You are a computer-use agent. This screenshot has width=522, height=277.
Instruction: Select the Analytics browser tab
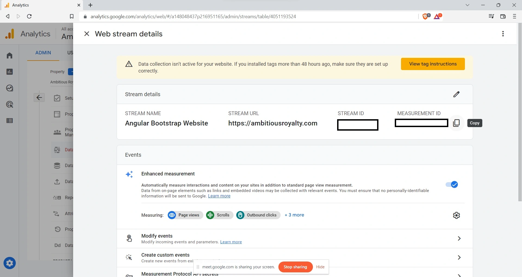pos(41,5)
